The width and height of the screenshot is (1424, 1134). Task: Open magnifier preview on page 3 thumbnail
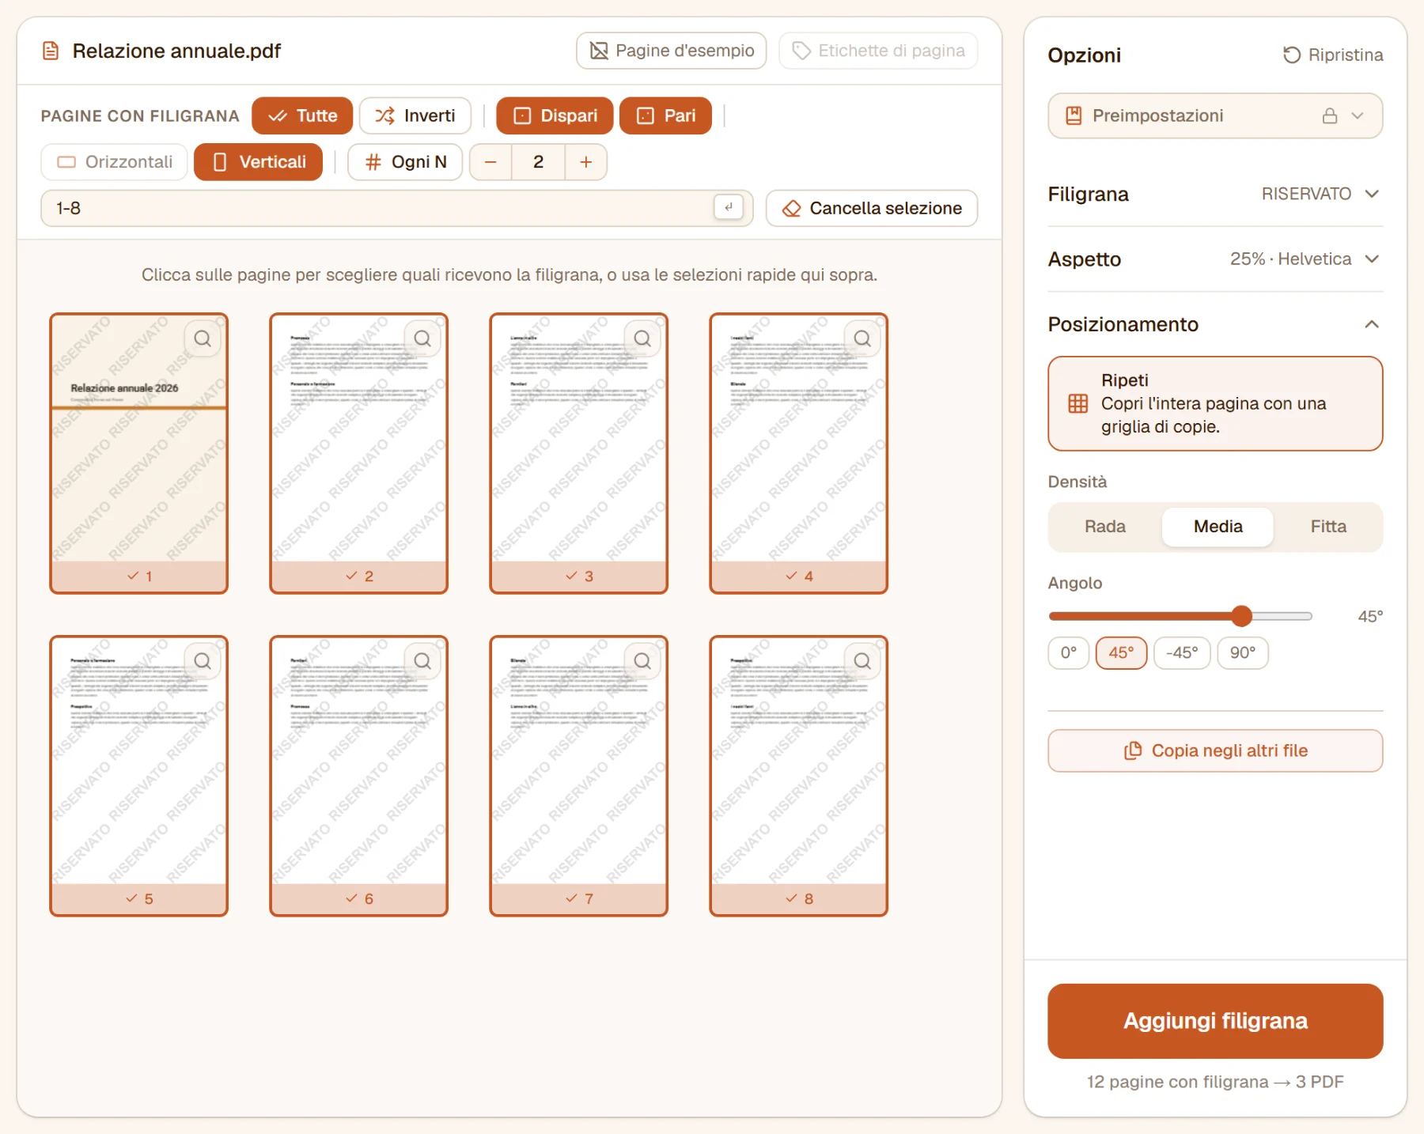pos(642,338)
